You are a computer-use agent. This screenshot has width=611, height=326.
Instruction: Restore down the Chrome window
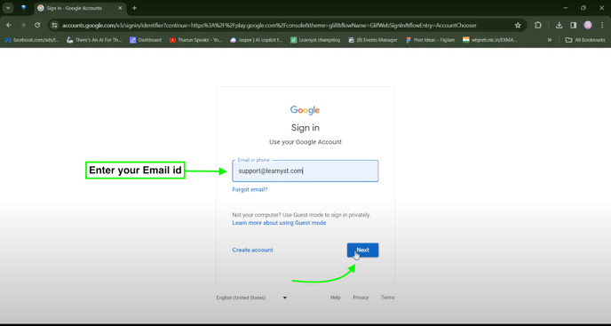coord(583,8)
